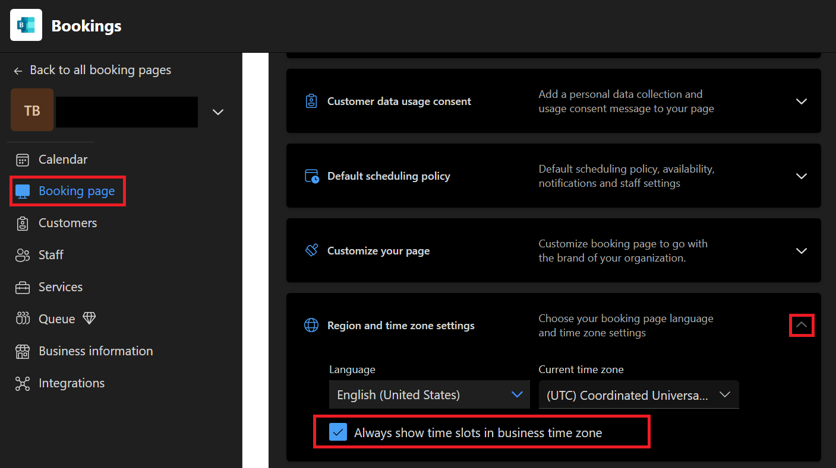Expand the Customize your page section
The width and height of the screenshot is (836, 468).
tap(801, 251)
